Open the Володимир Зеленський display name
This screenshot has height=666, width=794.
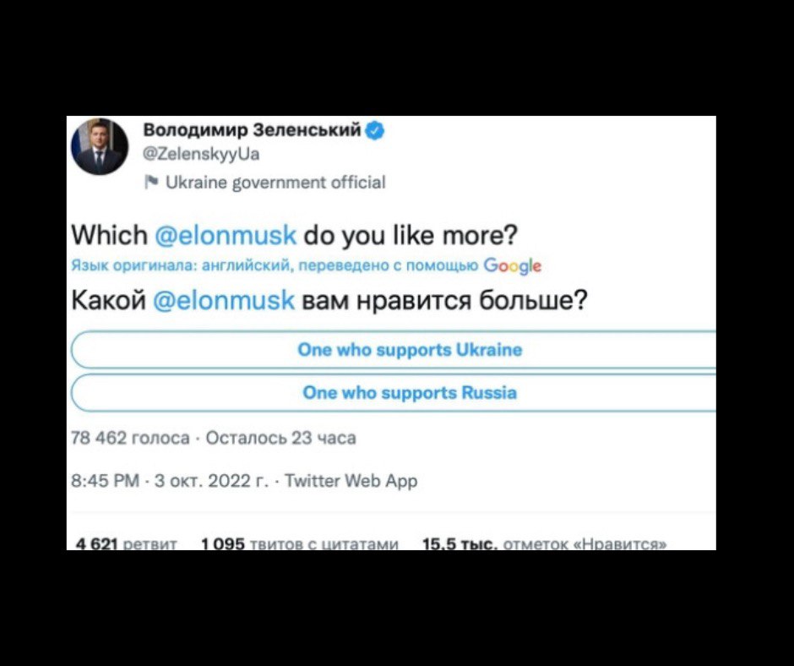click(x=252, y=130)
